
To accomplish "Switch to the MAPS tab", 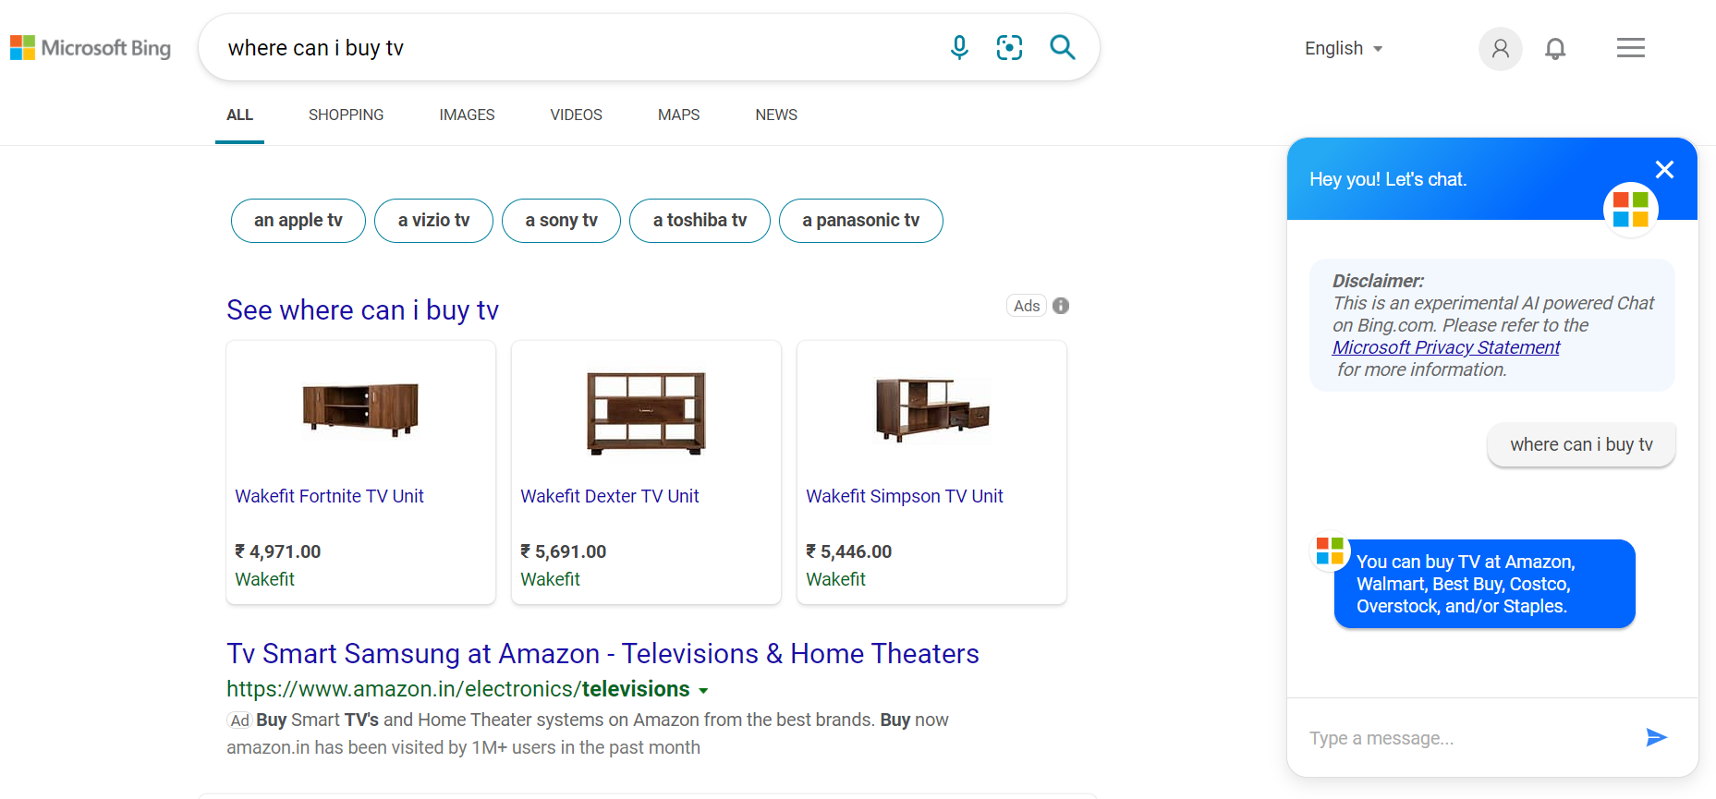I will click(x=678, y=115).
